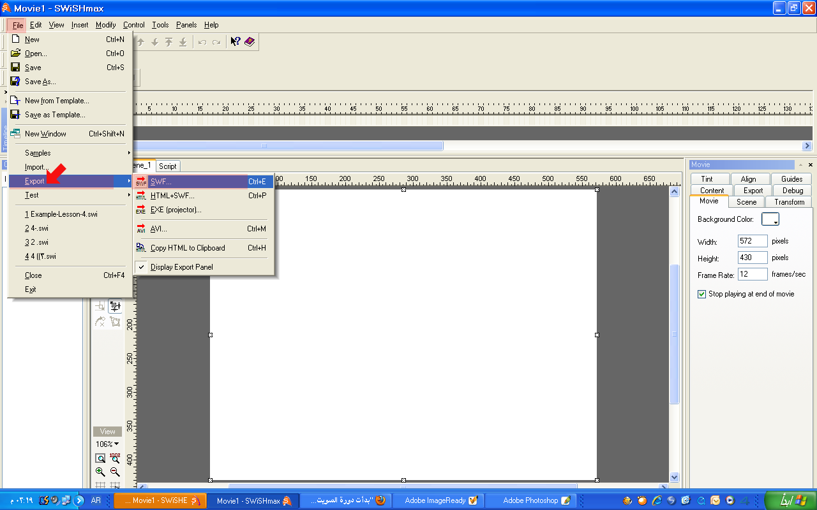
Task: Open Adobe Photoshop from the taskbar
Action: pyautogui.click(x=531, y=500)
